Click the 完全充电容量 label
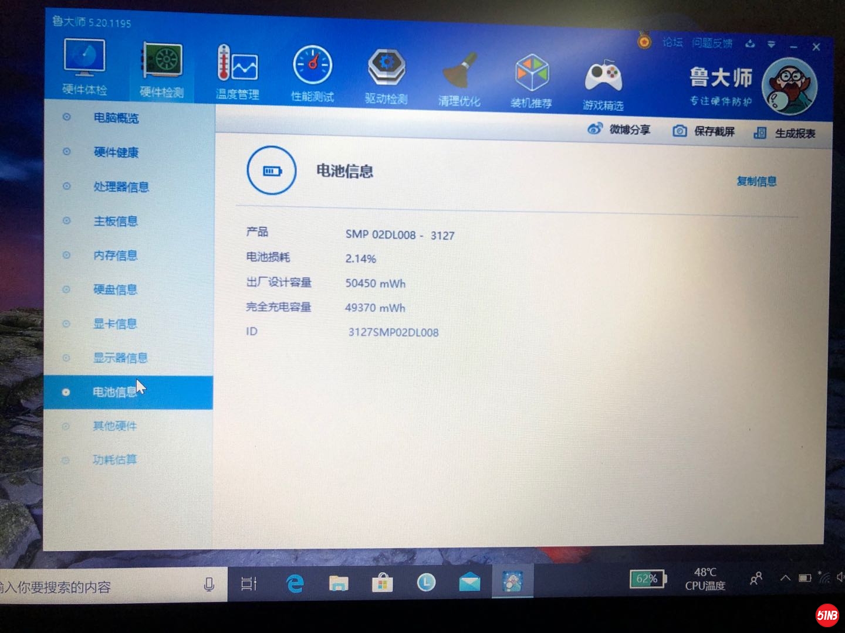Image resolution: width=845 pixels, height=633 pixels. (279, 307)
